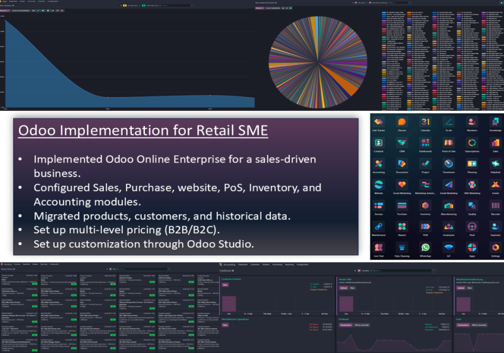Open the Helpdesk app

click(x=495, y=163)
